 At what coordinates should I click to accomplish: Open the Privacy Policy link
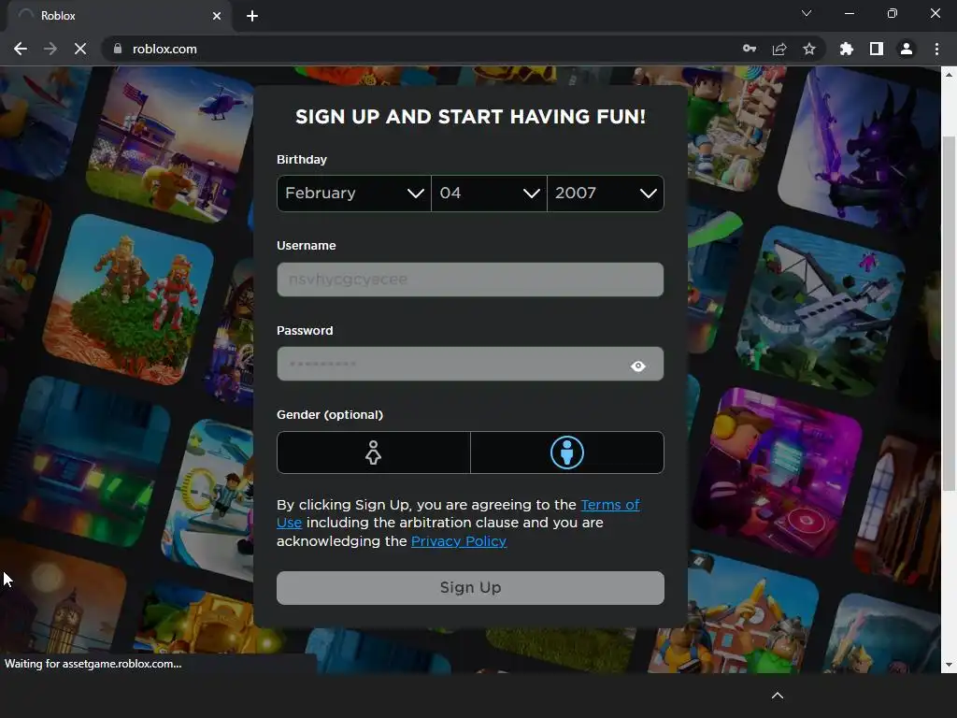(x=459, y=541)
